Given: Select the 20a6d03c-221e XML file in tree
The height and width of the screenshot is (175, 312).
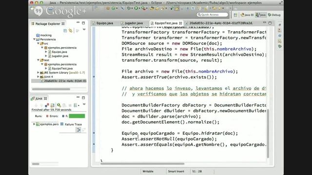Looking at the screenshot, I should tap(63, 81).
